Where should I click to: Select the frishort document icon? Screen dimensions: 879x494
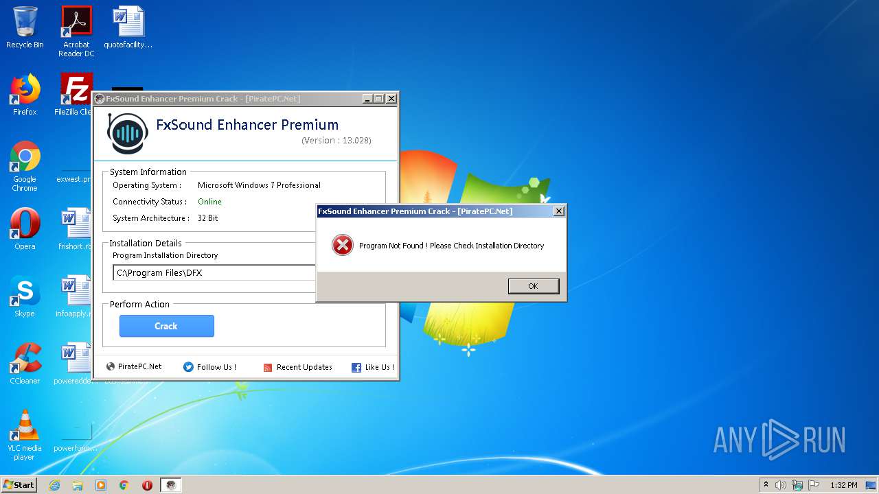pyautogui.click(x=74, y=229)
